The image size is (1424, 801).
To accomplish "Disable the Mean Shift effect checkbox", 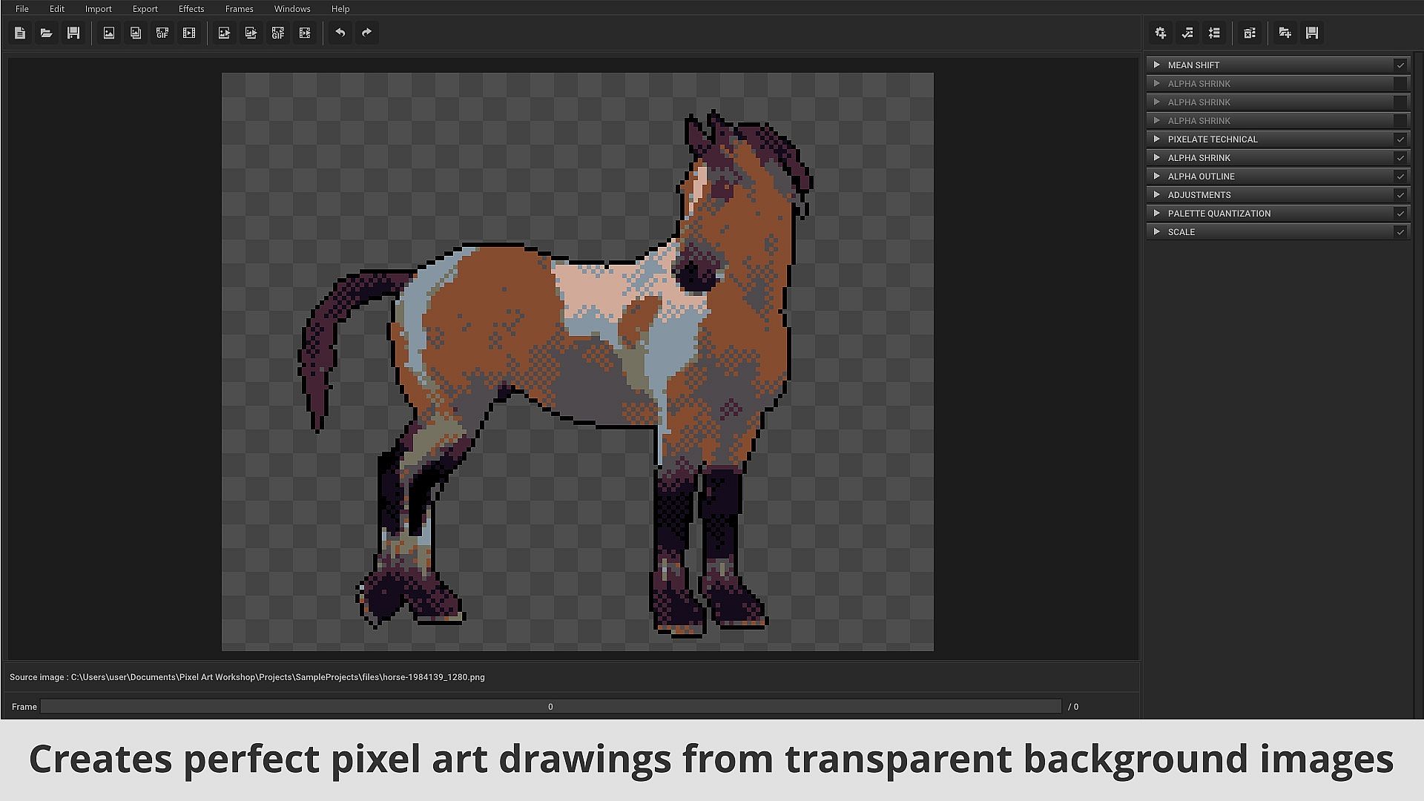I will (1400, 65).
